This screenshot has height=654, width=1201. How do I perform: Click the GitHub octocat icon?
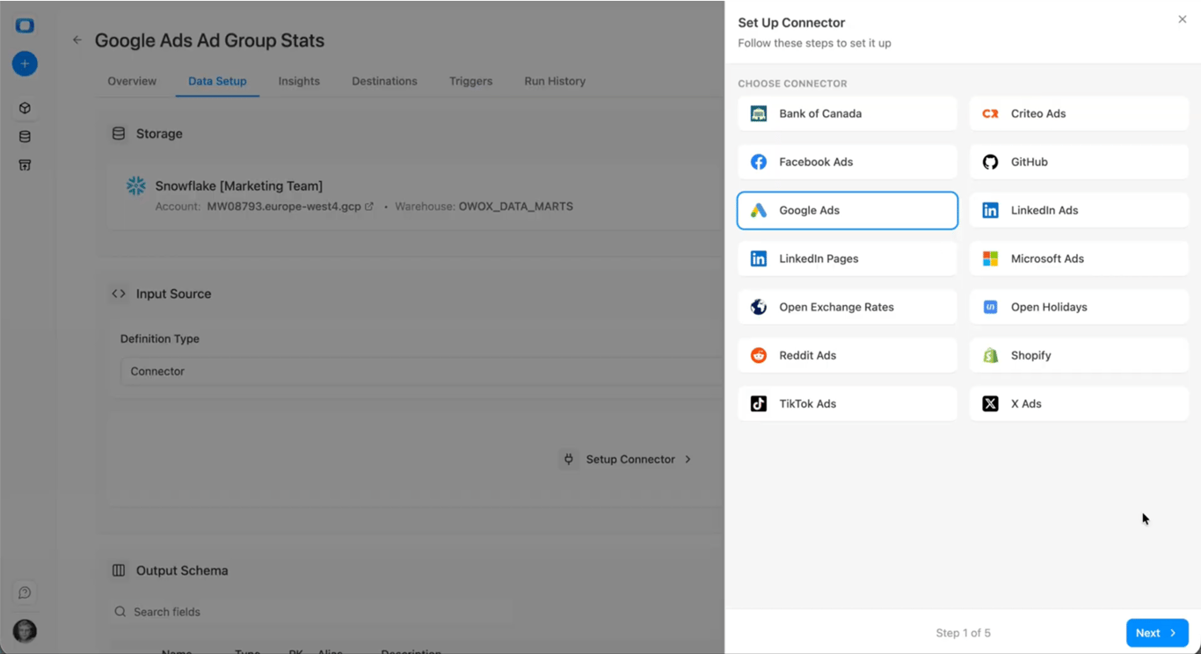point(990,162)
